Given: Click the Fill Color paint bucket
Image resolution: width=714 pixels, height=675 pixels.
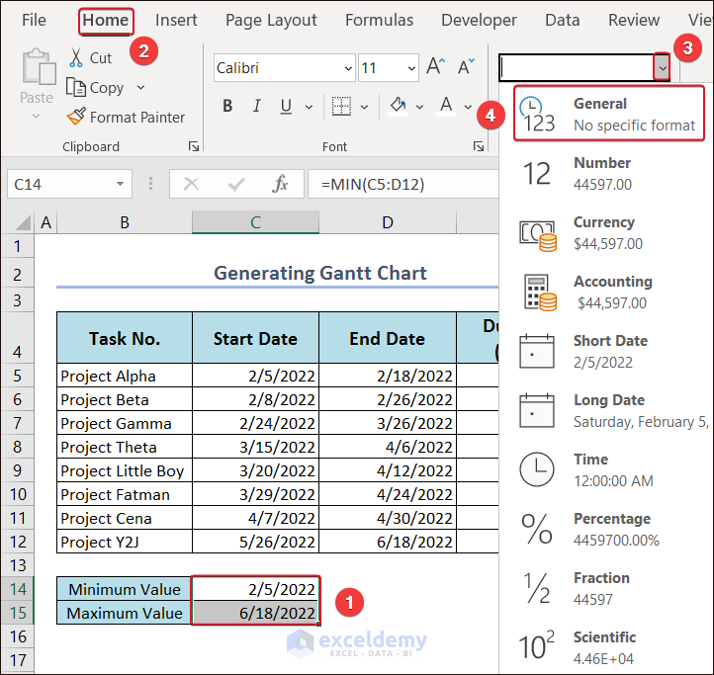Looking at the screenshot, I should tap(398, 106).
